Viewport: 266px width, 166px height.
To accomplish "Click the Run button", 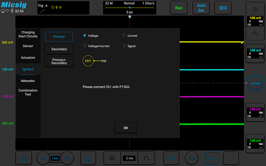I will [179, 8].
